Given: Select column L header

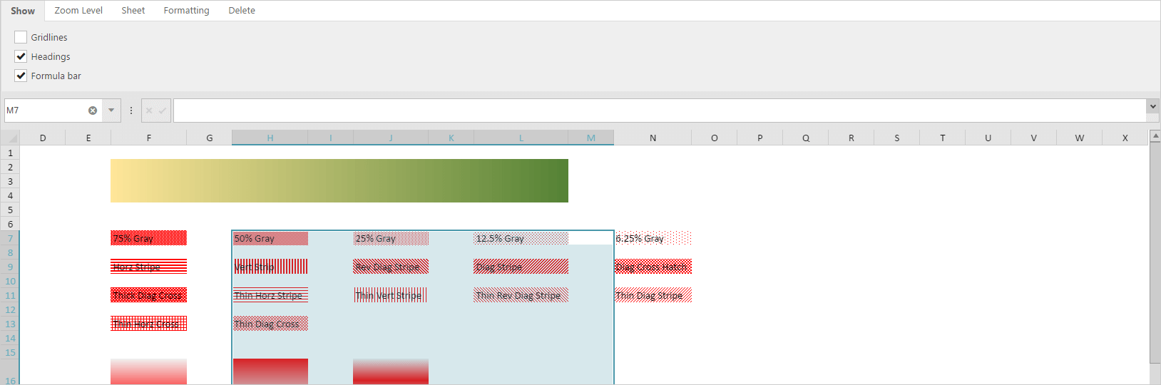Looking at the screenshot, I should pos(521,138).
